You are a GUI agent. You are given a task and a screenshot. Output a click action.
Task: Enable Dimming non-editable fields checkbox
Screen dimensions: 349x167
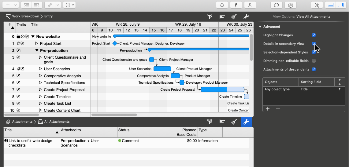[314, 61]
